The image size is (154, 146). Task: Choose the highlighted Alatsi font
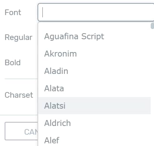[x=94, y=106]
